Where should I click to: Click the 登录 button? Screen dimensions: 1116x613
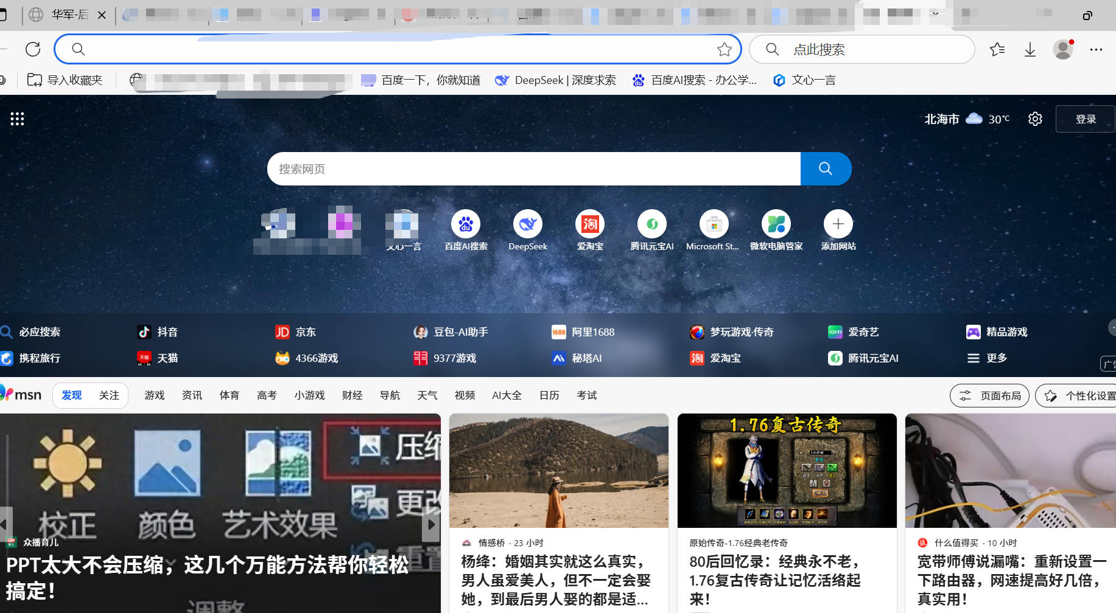click(1086, 119)
